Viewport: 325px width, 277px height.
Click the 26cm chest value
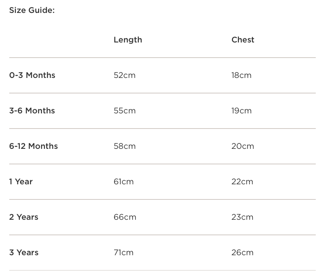pos(242,253)
